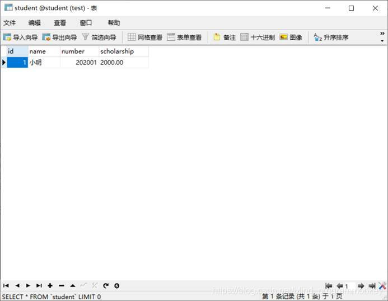Viewport: 388px width, 301px height.
Task: Click the table icon in title bar
Action: coord(8,7)
